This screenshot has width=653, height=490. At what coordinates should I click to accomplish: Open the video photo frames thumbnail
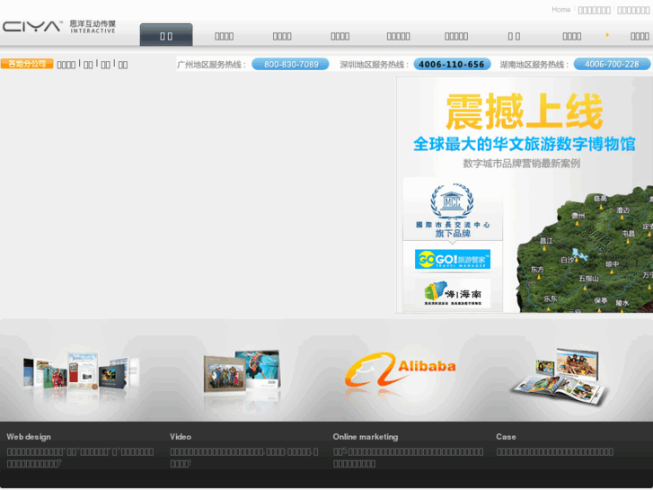(x=242, y=371)
